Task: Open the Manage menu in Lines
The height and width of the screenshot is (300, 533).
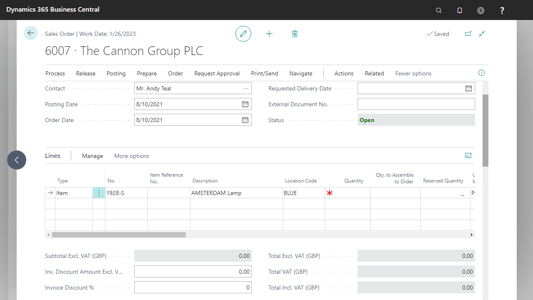Action: (x=93, y=156)
